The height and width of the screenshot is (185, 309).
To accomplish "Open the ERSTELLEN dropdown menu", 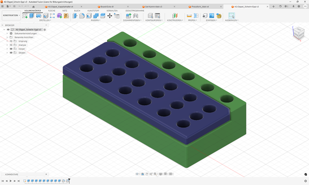I will point(45,20).
